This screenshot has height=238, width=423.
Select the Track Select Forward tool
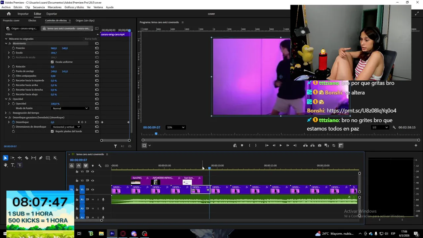[13, 158]
